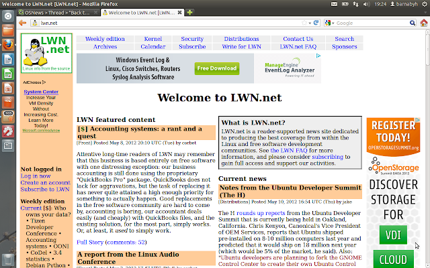The width and height of the screenshot is (430, 268).
Task: Close the Welcome to LWN.net tab
Action: (x=179, y=12)
